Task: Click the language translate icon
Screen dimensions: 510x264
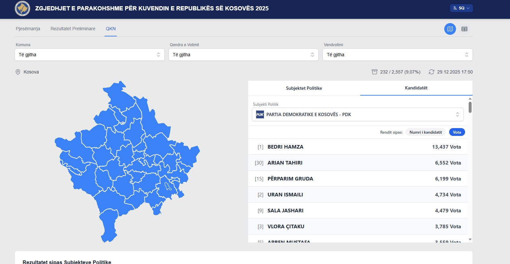Action: (x=455, y=8)
